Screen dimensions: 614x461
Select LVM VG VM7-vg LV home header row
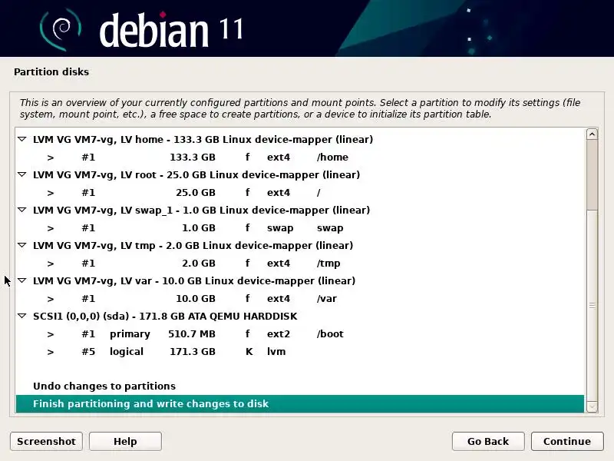(x=300, y=140)
